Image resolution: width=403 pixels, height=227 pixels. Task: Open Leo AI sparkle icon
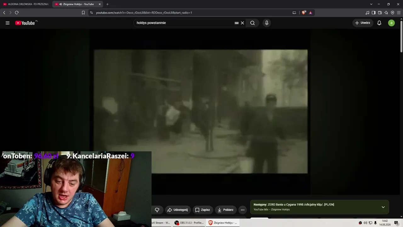[x=386, y=13]
